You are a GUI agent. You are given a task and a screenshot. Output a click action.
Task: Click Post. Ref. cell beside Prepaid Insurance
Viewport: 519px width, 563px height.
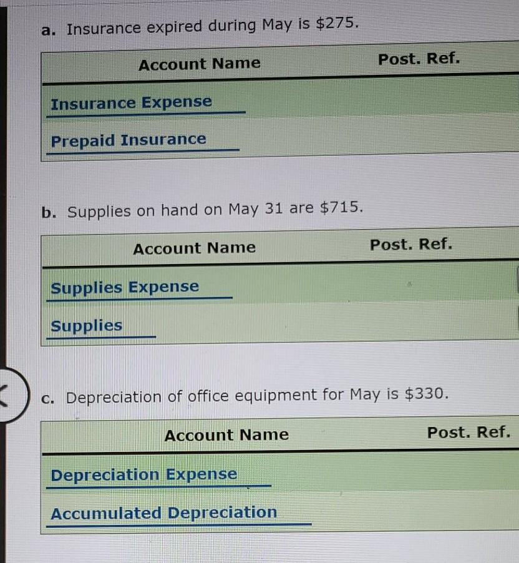pos(419,135)
